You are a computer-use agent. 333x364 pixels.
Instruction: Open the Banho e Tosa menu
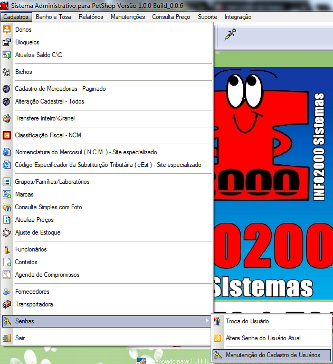coord(53,17)
